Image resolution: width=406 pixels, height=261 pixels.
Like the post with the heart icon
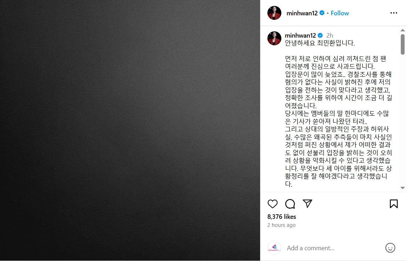(x=272, y=204)
